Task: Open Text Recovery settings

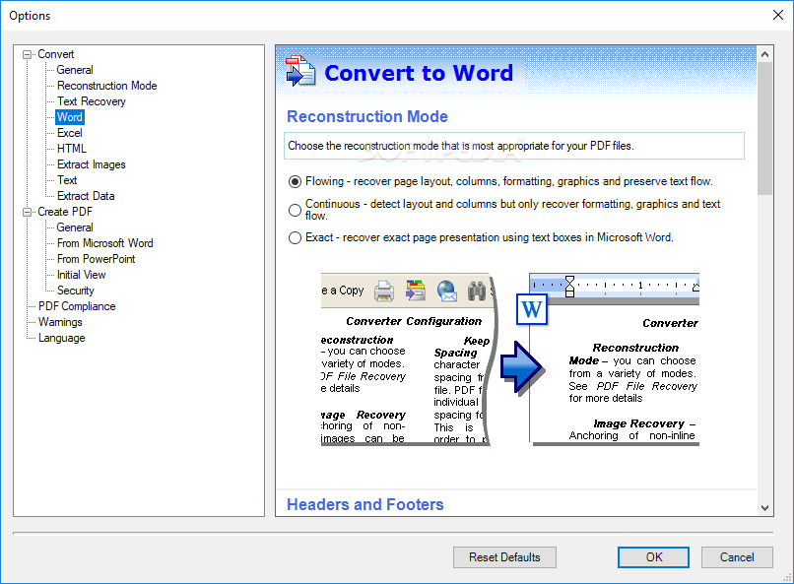Action: click(92, 101)
